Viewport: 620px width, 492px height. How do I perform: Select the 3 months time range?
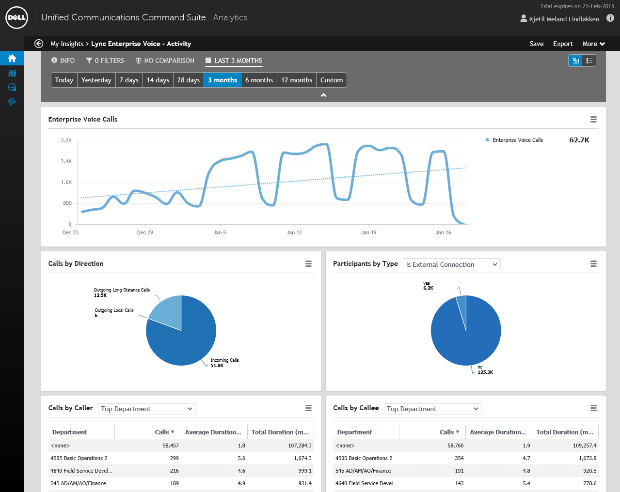(x=223, y=80)
